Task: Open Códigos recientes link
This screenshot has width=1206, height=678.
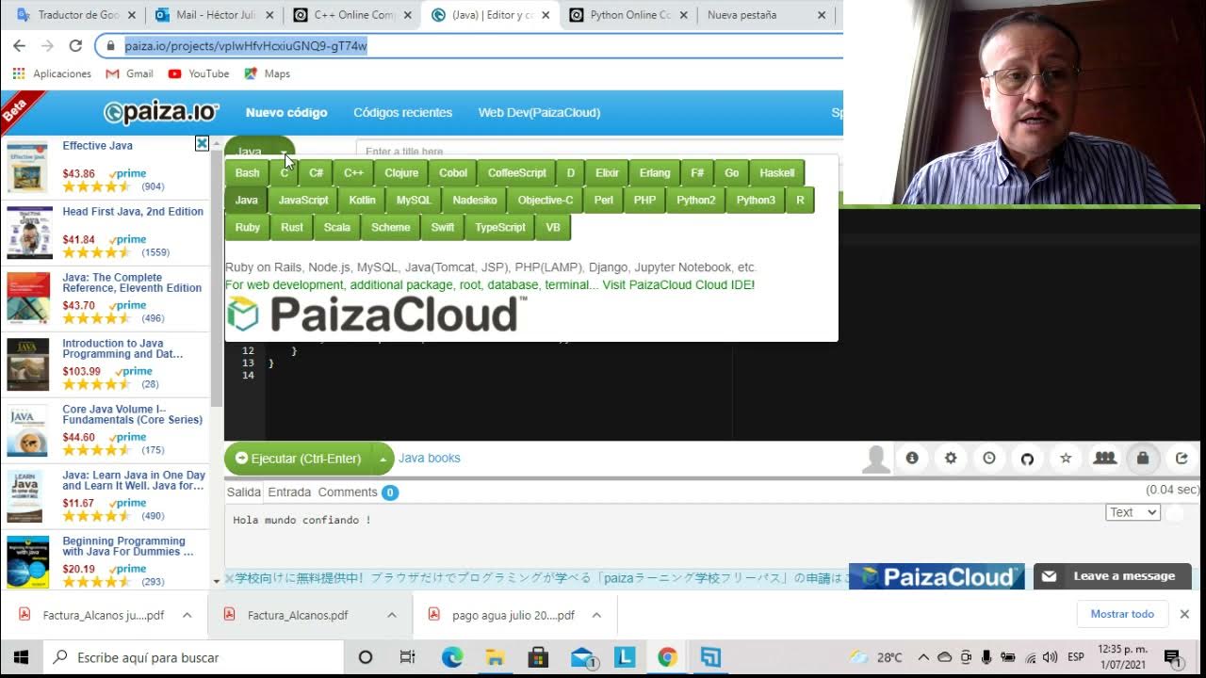Action: click(x=402, y=112)
